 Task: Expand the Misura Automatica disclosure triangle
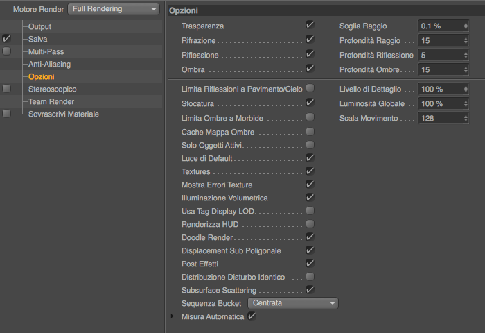173,316
